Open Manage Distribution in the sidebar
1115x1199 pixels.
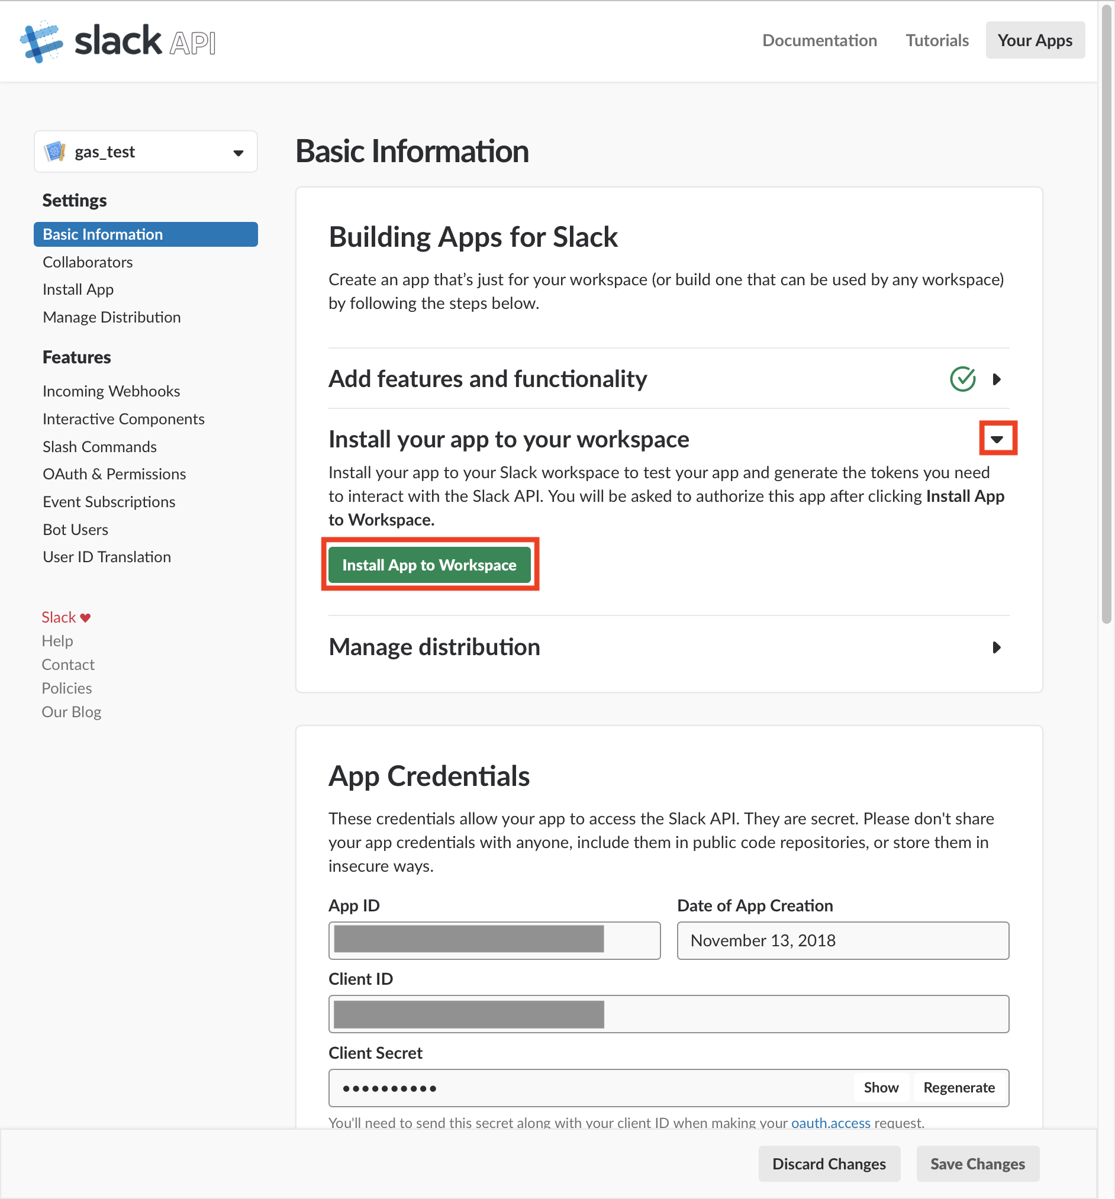[x=112, y=317]
